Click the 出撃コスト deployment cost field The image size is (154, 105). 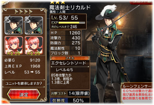click(x=70, y=93)
